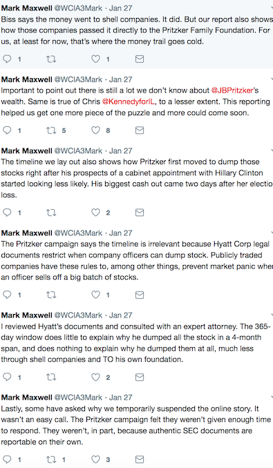Open Mark Maxwell's profile from the first tweet

[x=26, y=8]
